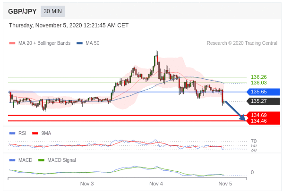The image size is (283, 193).
Task: Click the MACD blue legend swatch
Action: point(12,160)
